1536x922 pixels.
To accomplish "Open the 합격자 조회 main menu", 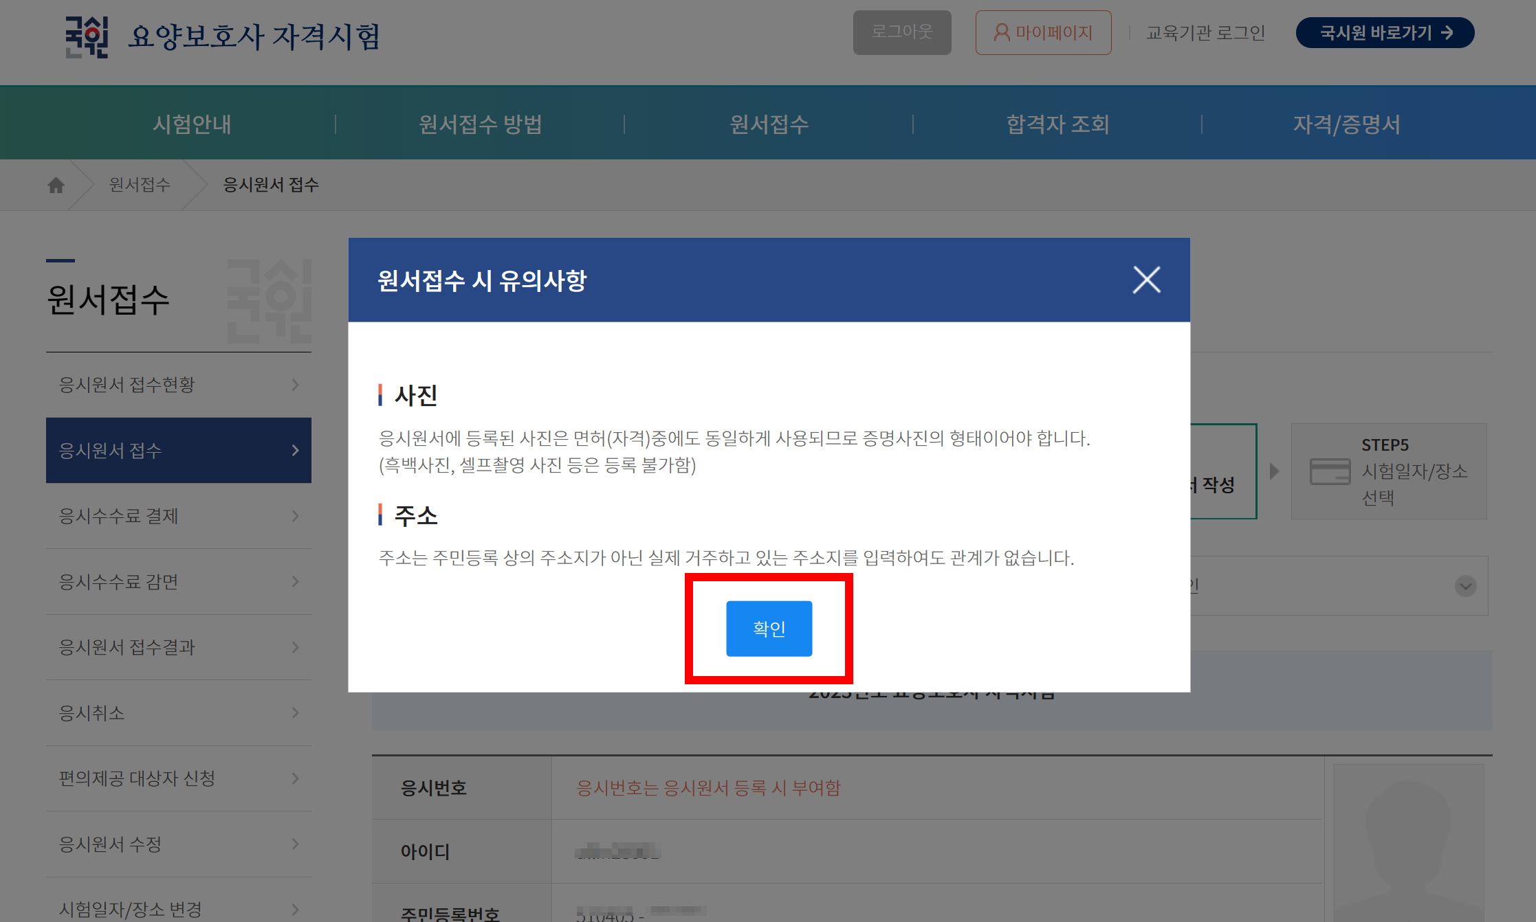I will click(1057, 124).
